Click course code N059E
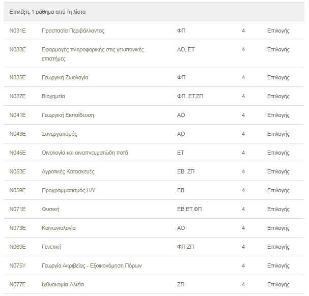Screen dimensions: 309x296 [x=17, y=190]
